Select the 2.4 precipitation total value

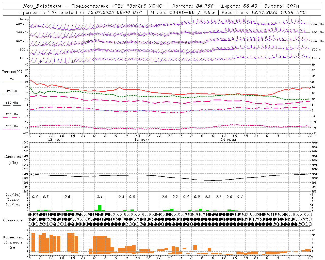pos(100,197)
